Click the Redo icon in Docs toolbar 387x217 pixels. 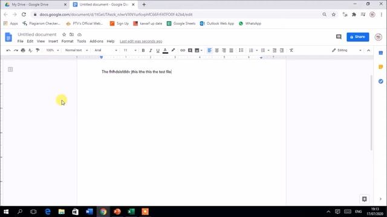(x=16, y=50)
